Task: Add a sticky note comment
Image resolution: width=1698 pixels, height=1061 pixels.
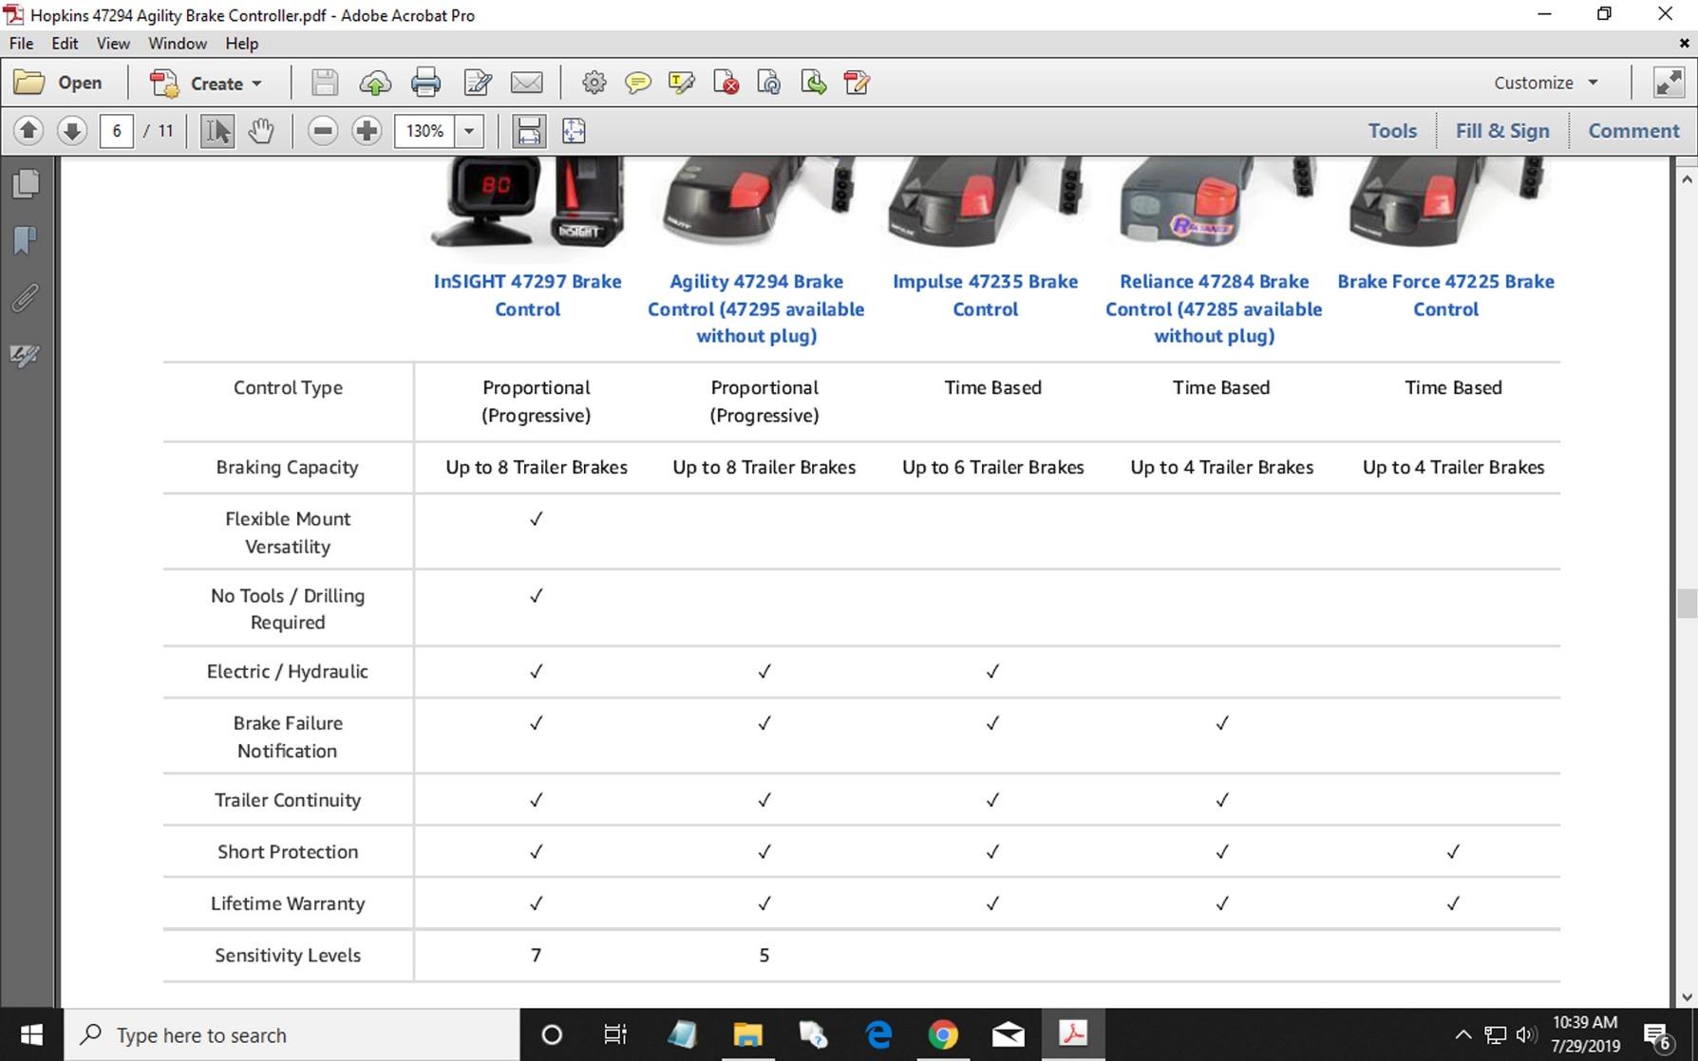Action: 638,84
